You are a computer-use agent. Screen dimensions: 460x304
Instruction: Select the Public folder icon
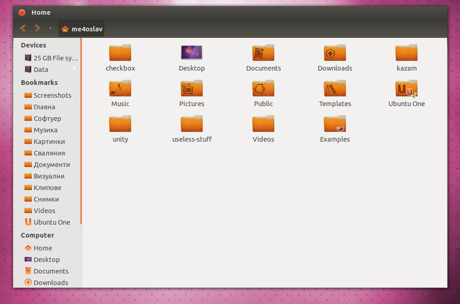point(263,89)
